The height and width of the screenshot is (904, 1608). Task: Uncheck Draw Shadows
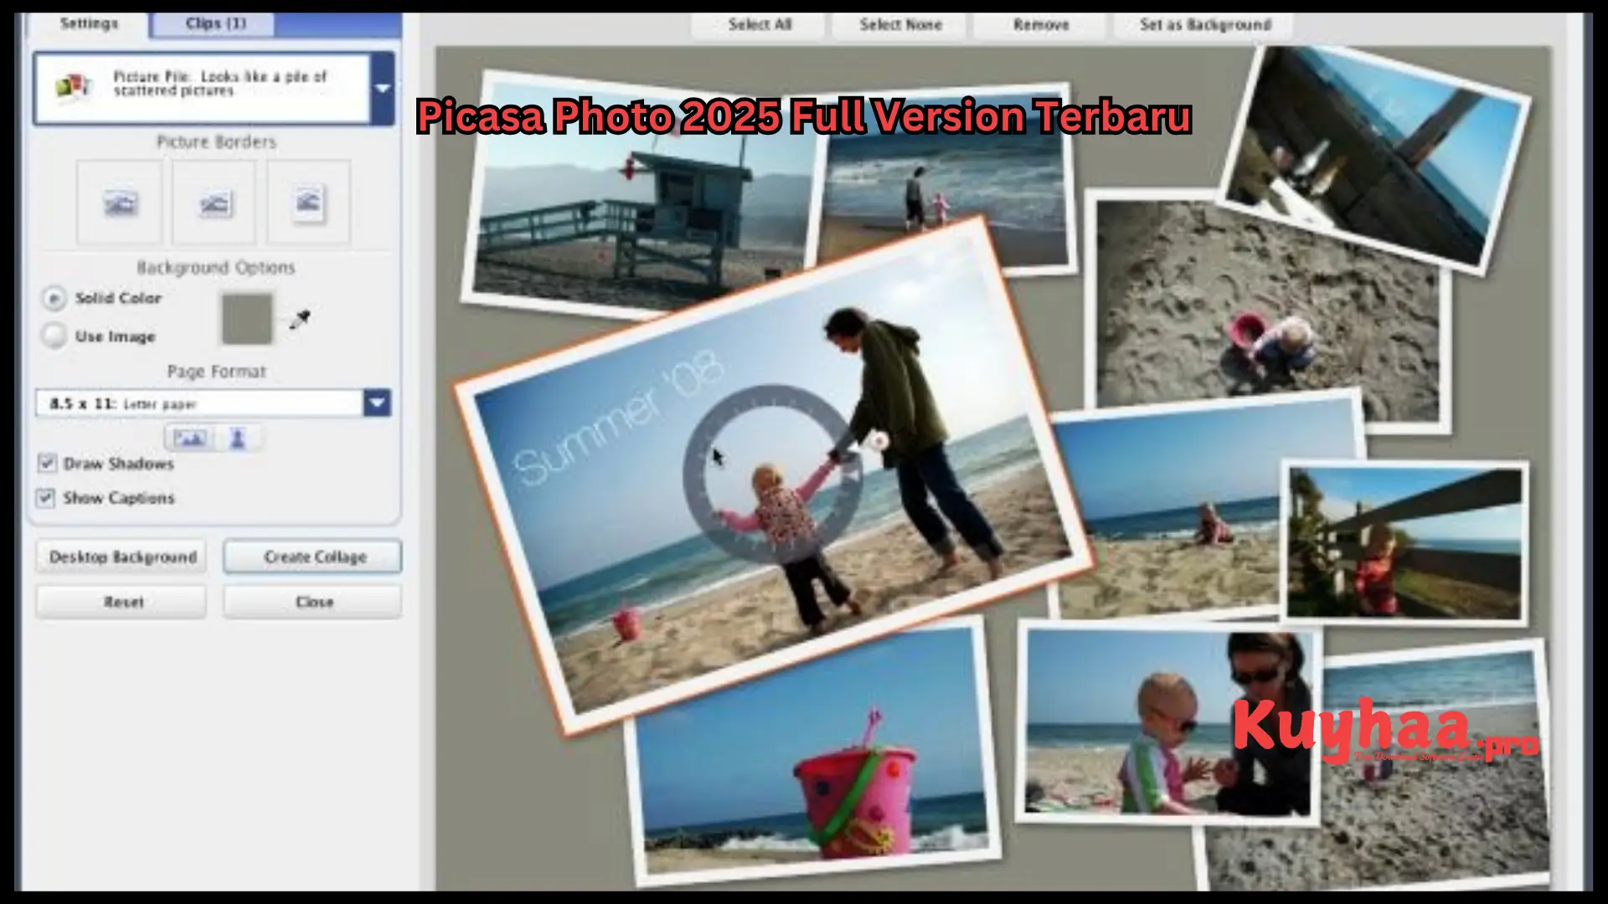click(x=46, y=463)
